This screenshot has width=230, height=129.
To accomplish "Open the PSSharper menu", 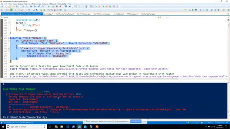I will (x=52, y=4).
